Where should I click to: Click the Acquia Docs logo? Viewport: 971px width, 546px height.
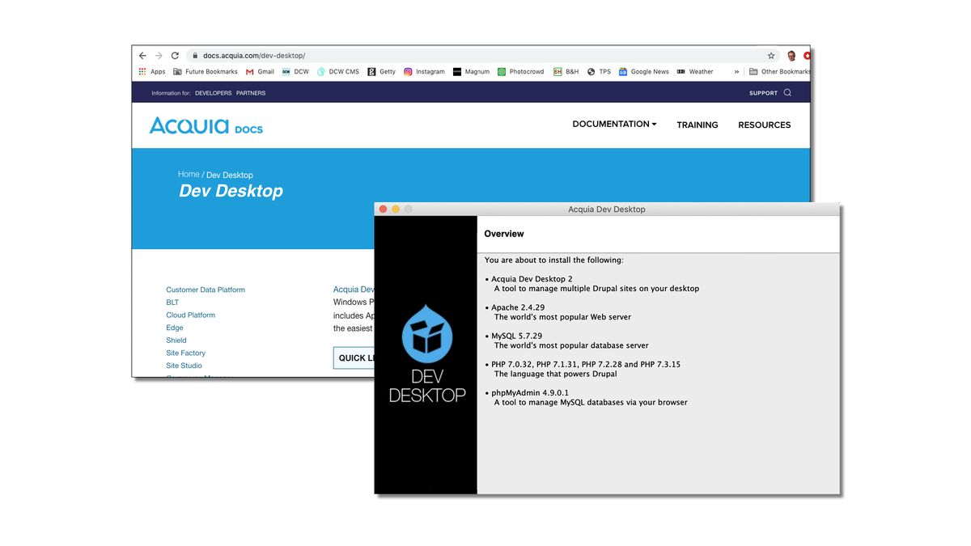pos(206,125)
